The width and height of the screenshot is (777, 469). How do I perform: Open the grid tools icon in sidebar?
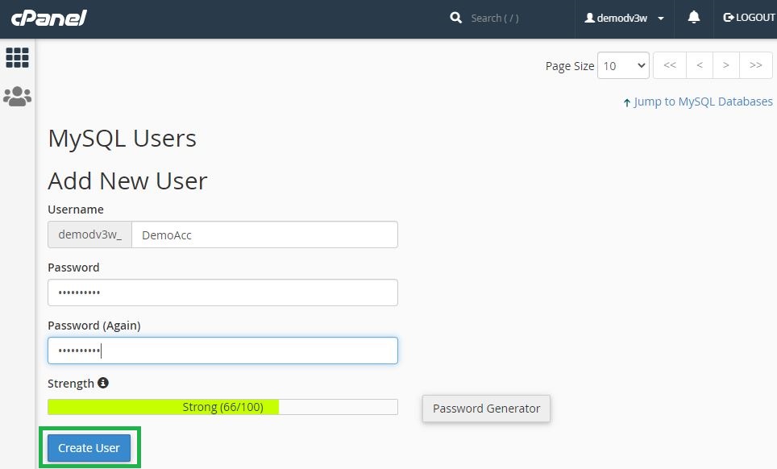[18, 57]
